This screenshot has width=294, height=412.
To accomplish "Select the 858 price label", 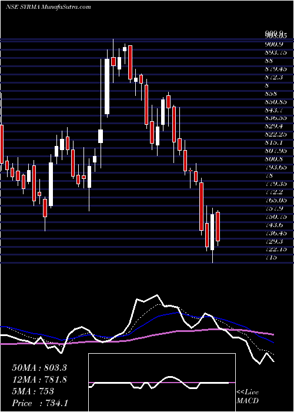I will (271, 94).
